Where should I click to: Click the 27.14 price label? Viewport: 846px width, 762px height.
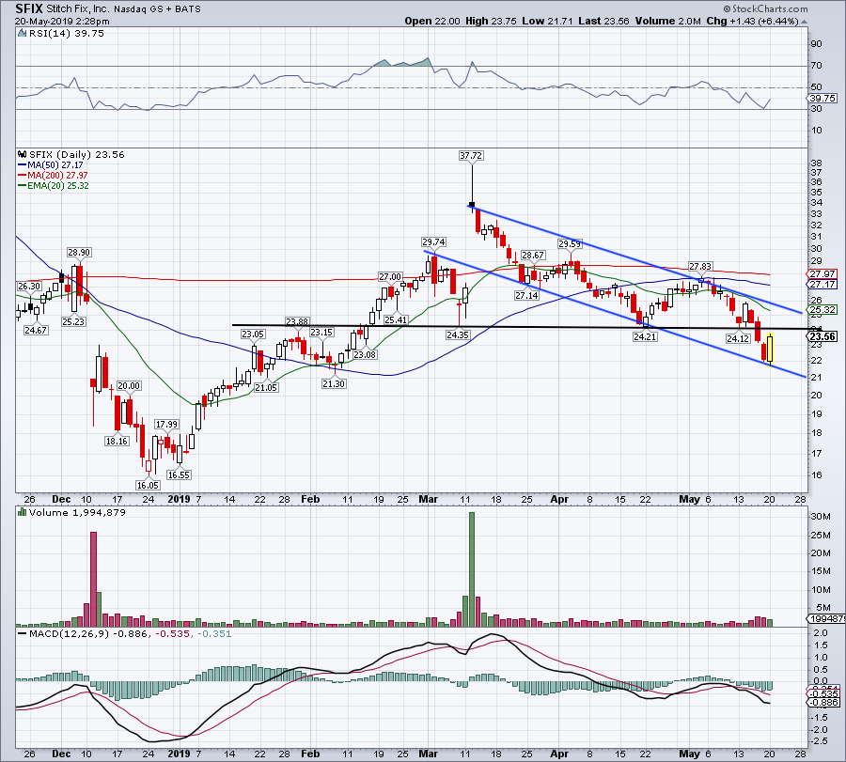[526, 296]
